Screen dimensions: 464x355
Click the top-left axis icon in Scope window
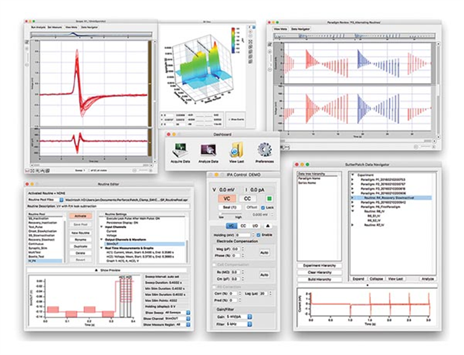(27, 42)
